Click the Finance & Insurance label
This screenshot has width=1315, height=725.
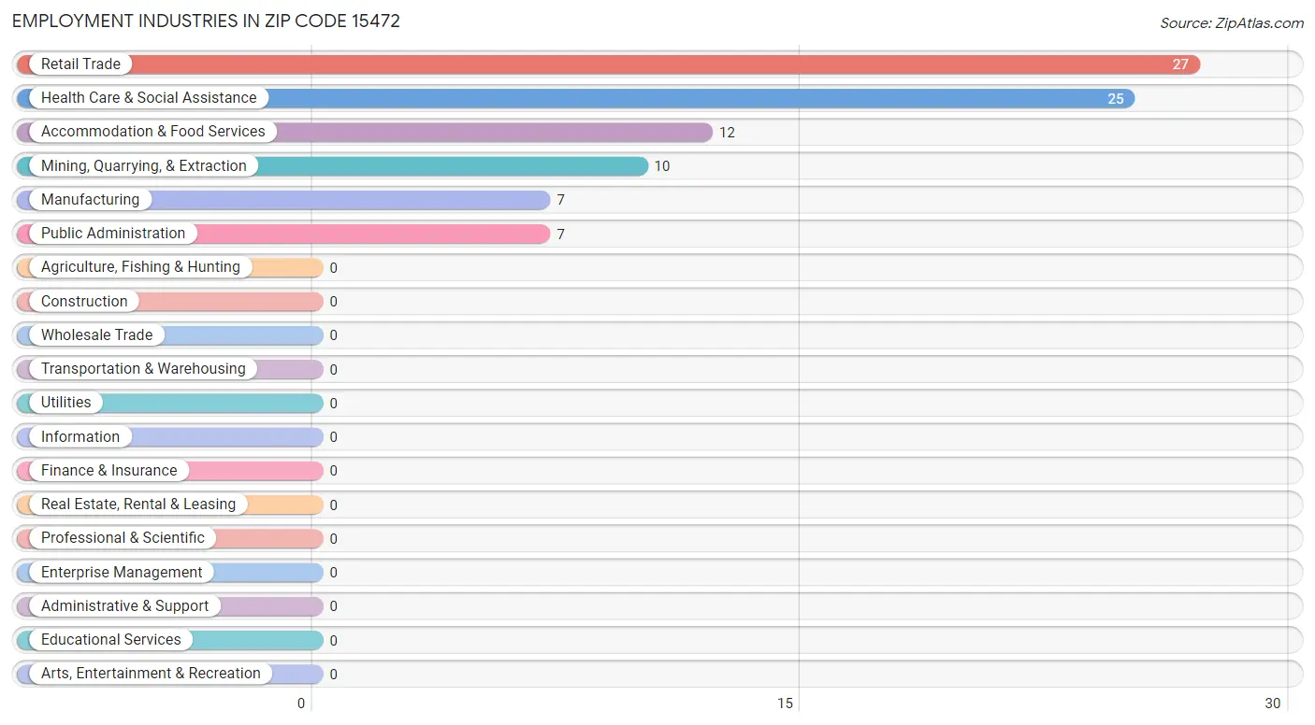tap(108, 470)
